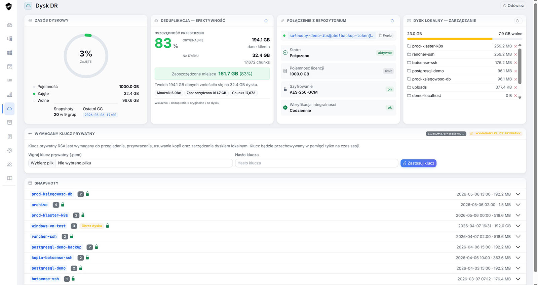Expand the prod-ksiegowosc-db snapshot row

pos(518,194)
